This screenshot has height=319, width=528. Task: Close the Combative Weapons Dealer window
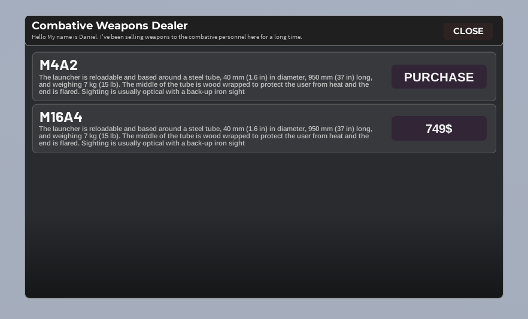pos(468,31)
